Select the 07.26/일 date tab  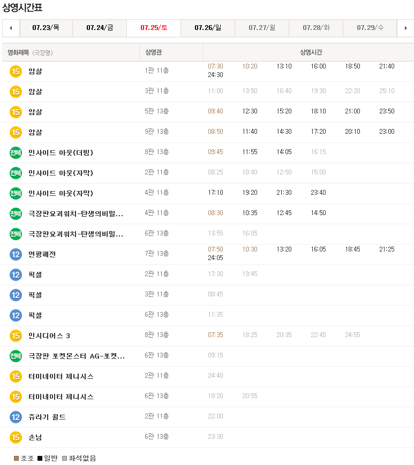[208, 28]
